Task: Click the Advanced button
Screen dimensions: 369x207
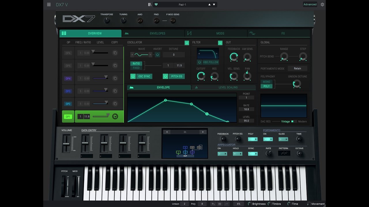Action: click(310, 5)
